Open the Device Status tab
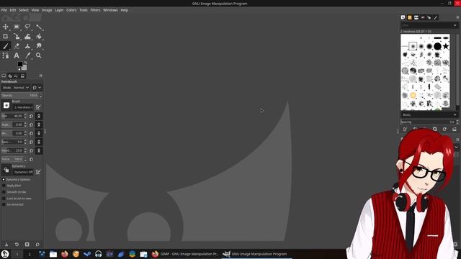This screenshot has height=259, width=461. pos(10,76)
